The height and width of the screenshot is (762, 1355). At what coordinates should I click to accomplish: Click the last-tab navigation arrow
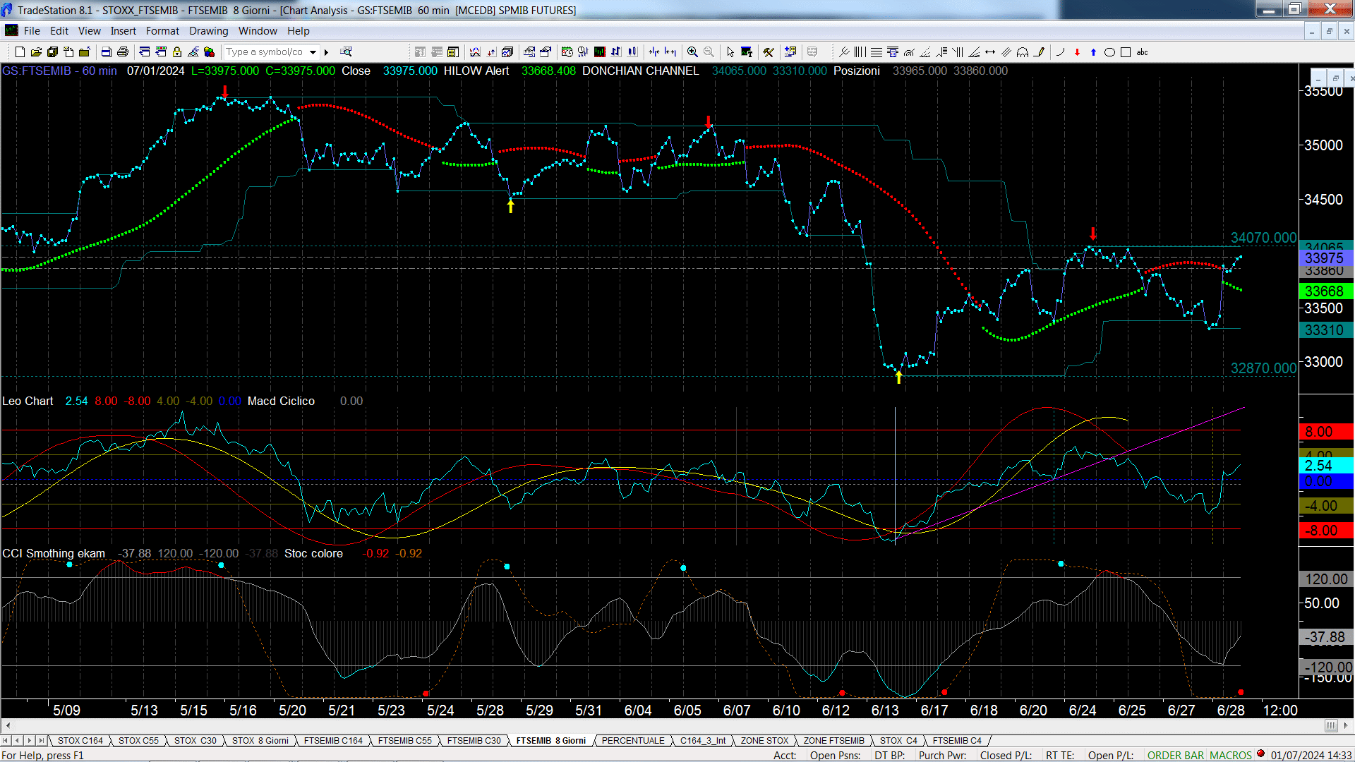click(x=42, y=740)
